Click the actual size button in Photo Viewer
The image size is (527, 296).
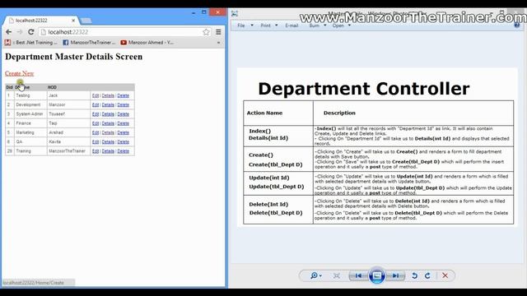coord(337,275)
